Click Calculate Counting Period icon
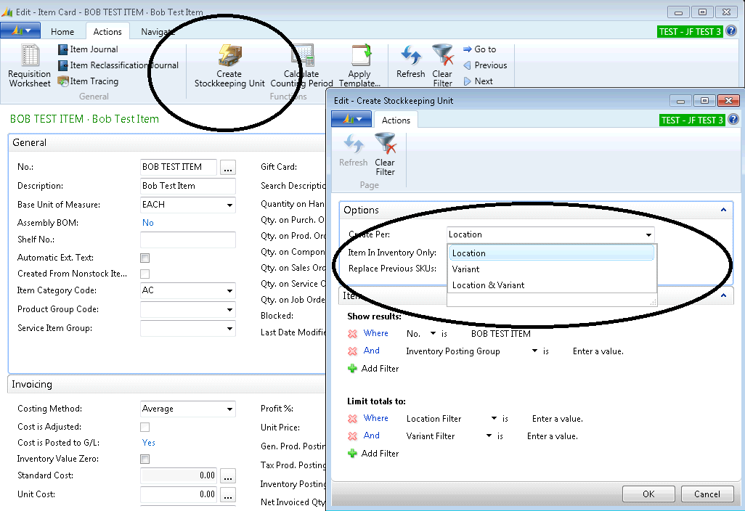 (x=302, y=65)
